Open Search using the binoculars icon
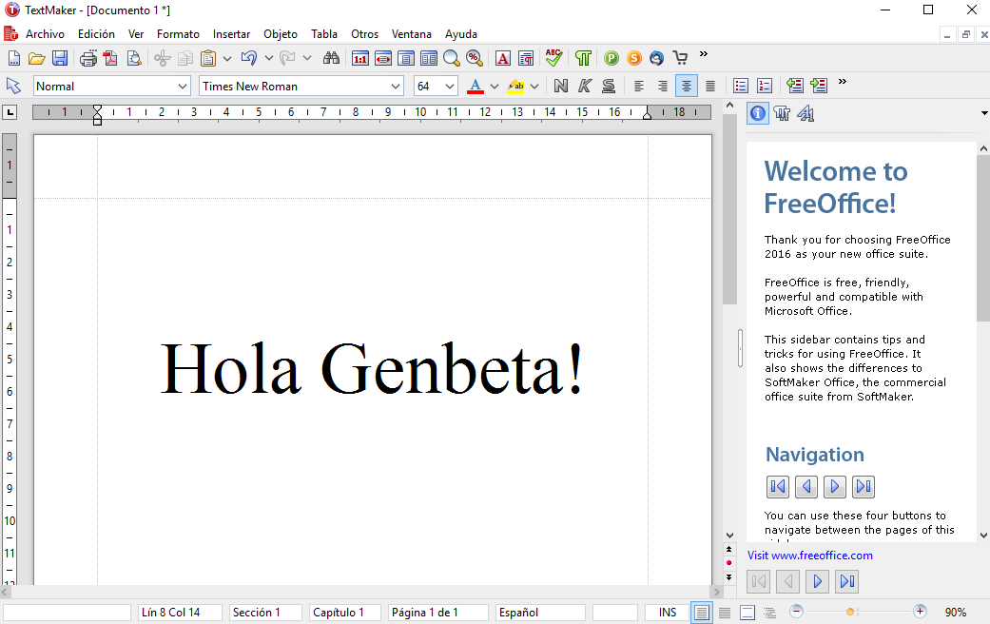 pos(331,59)
